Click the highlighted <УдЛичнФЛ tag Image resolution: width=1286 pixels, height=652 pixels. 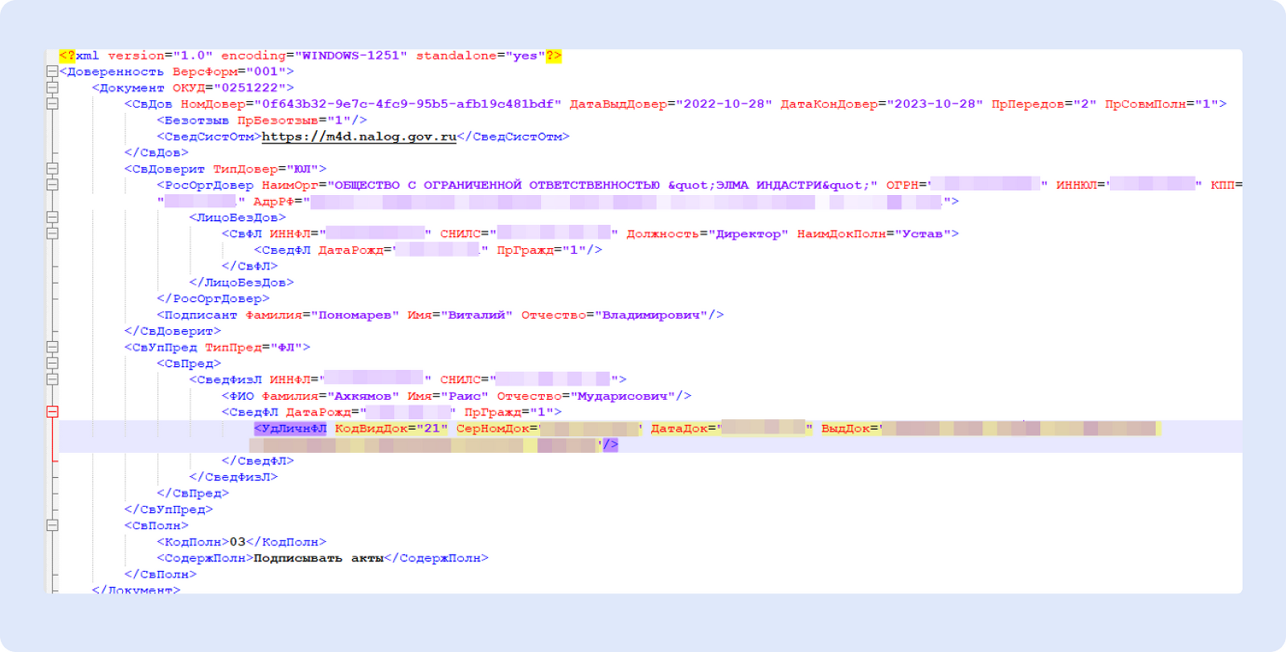(290, 428)
